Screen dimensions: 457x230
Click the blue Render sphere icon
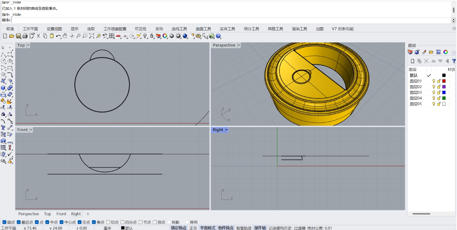[x=185, y=36]
